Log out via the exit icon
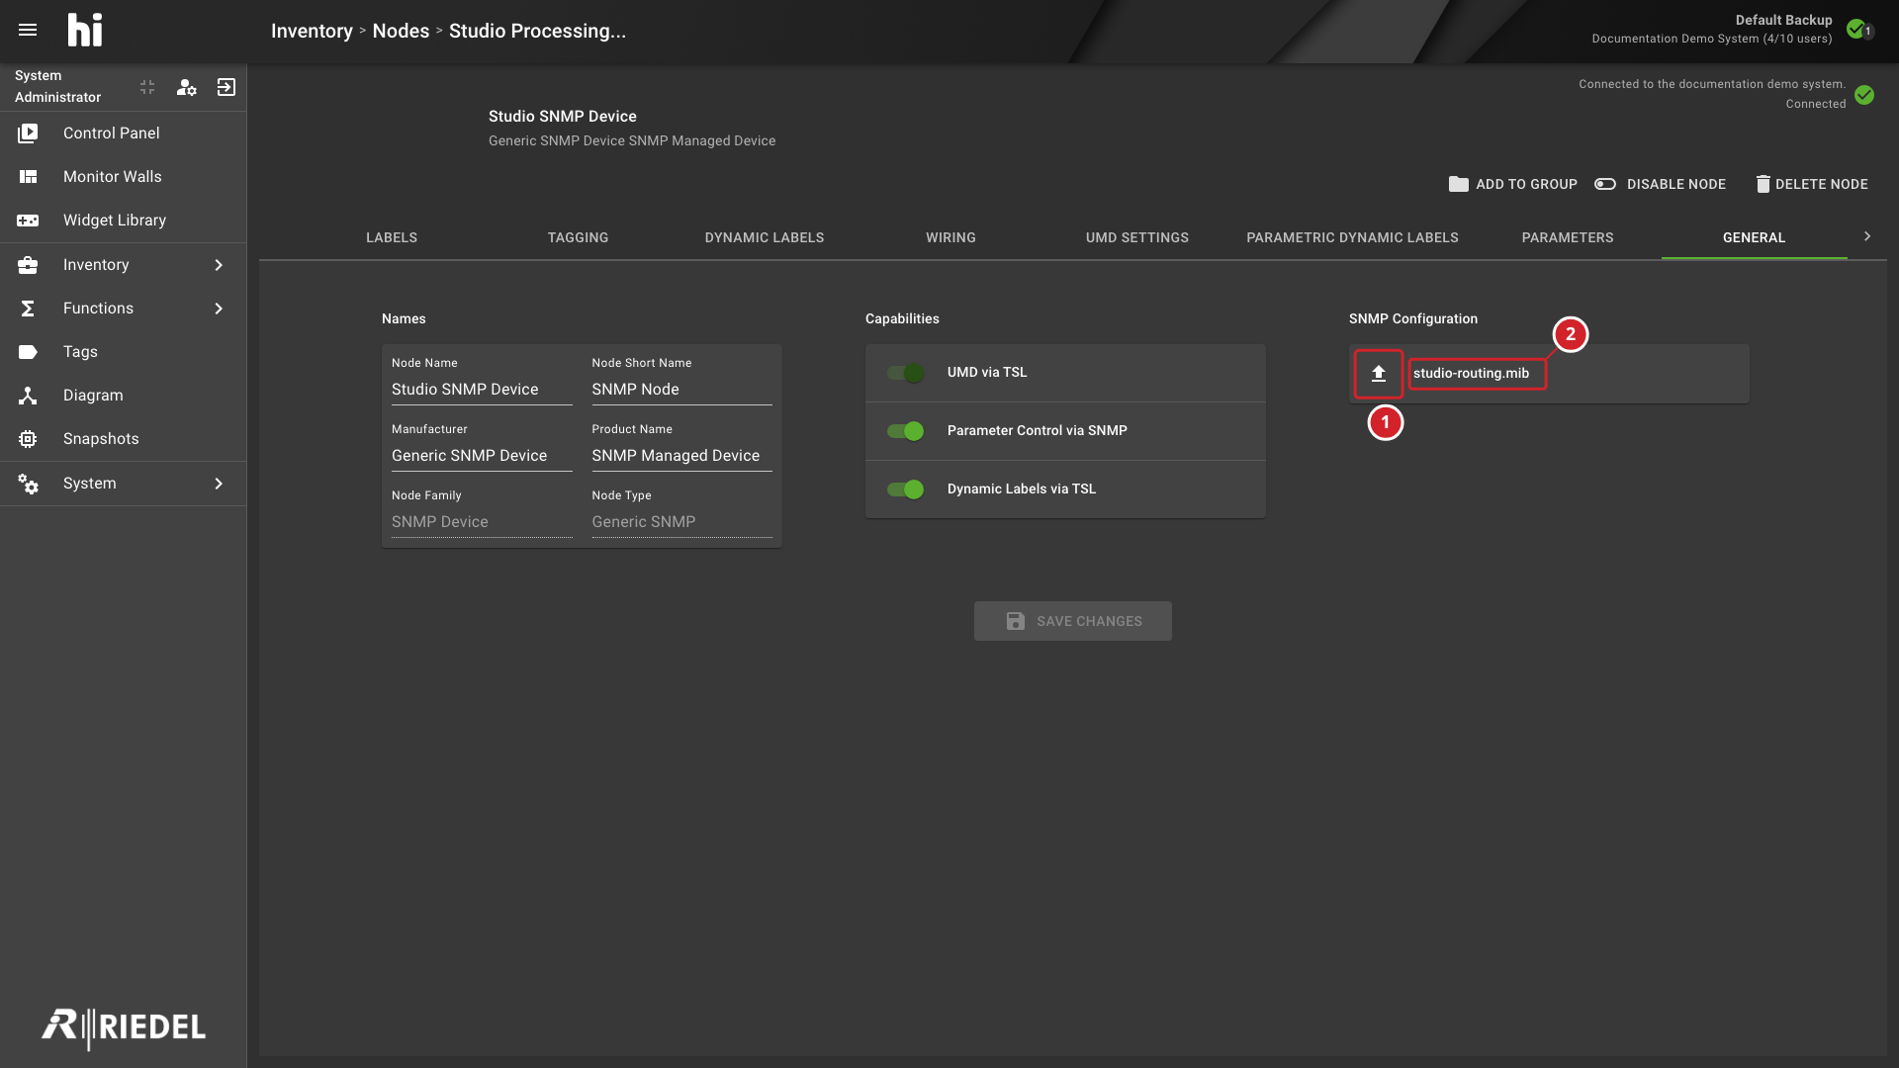1899x1068 pixels. (x=226, y=87)
